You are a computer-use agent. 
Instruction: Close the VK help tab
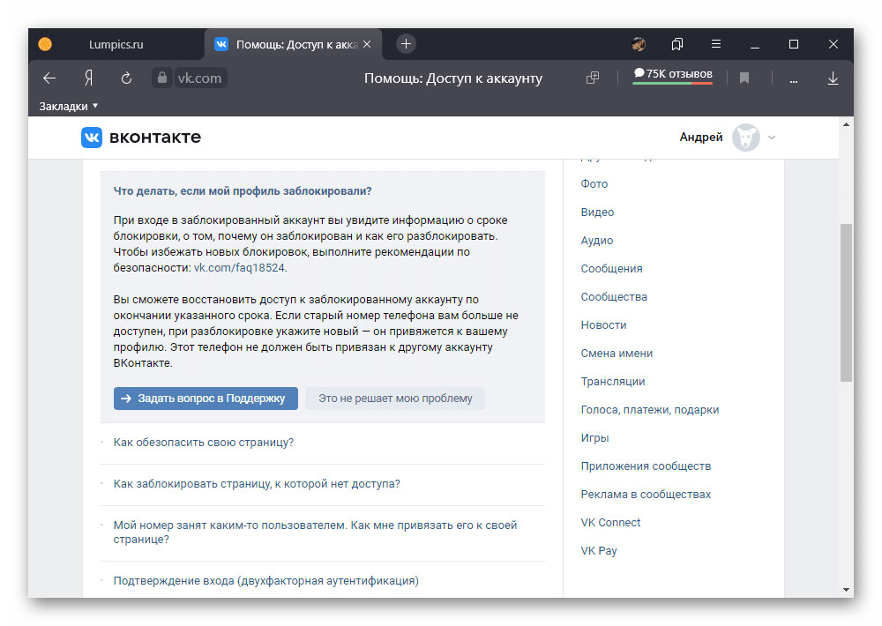[x=367, y=44]
